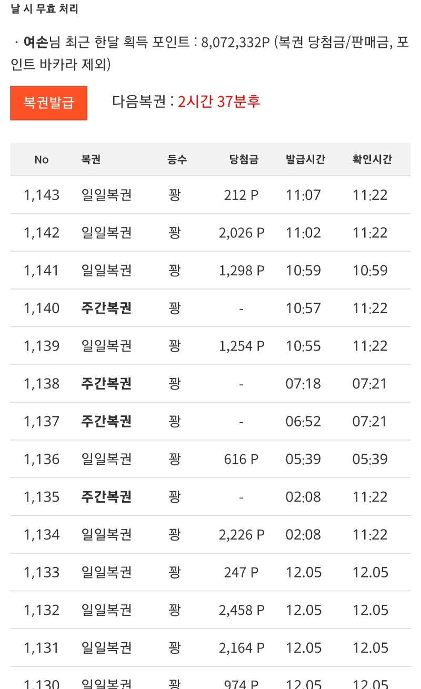Click the red 2시간 37분후 countdown text
The width and height of the screenshot is (421, 689).
(x=219, y=101)
